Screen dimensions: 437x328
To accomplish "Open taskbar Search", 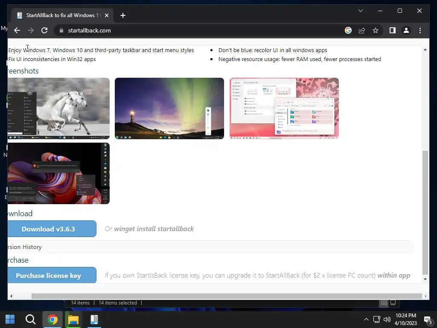I will click(30, 319).
